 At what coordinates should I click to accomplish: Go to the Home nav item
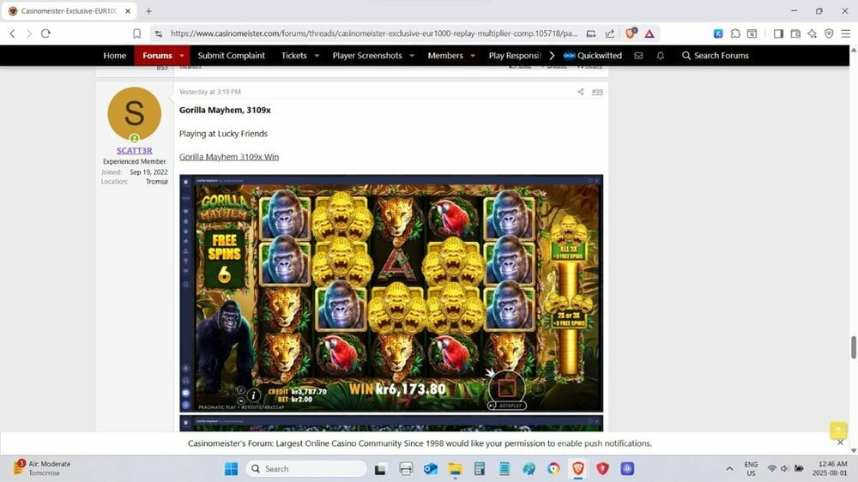coord(115,55)
